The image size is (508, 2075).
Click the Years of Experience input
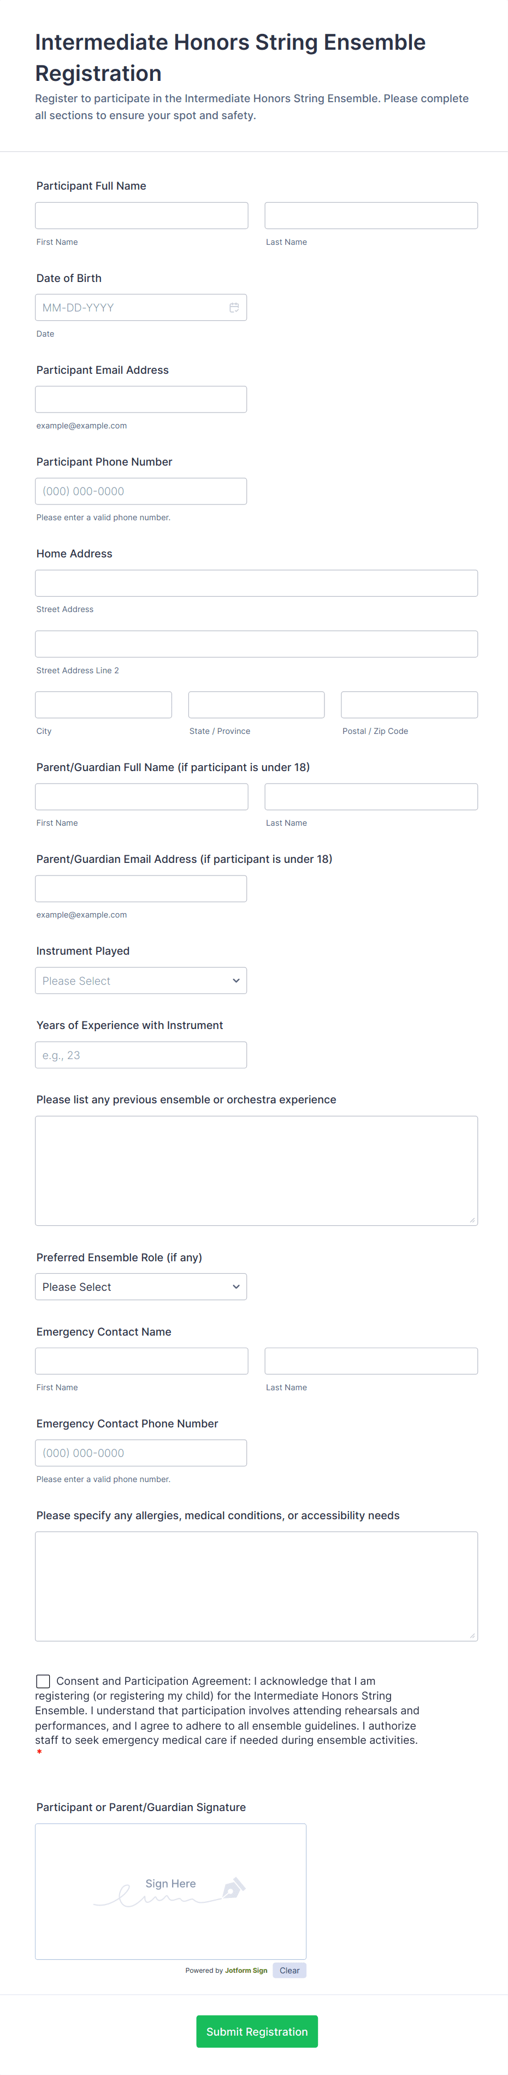click(141, 1054)
